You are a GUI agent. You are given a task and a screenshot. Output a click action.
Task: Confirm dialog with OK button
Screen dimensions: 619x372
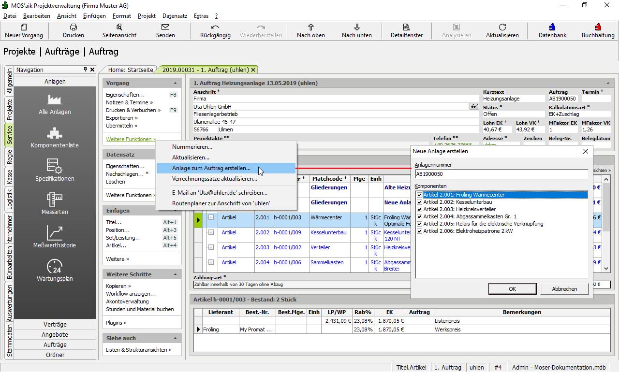pyautogui.click(x=512, y=289)
